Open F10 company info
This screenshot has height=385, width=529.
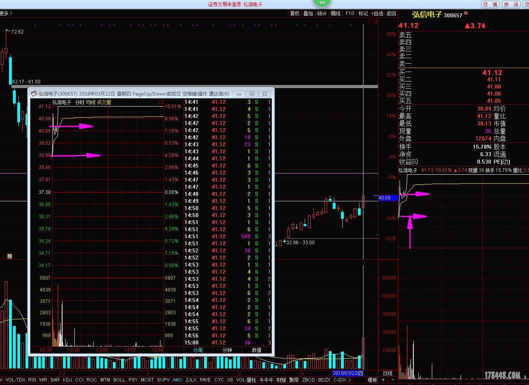pyautogui.click(x=350, y=13)
